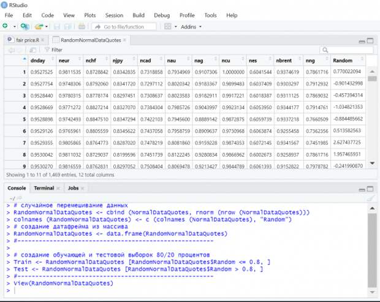The height and width of the screenshot is (302, 380).
Task: Click the workspace panes grid icon
Action: (167, 26)
